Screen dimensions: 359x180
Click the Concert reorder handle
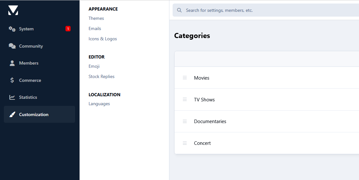[x=185, y=143]
